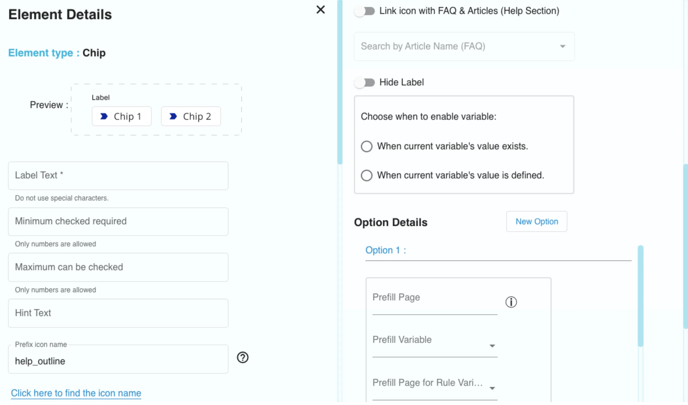
Task: Select "When current variable's value is defined" radio
Action: coord(366,175)
